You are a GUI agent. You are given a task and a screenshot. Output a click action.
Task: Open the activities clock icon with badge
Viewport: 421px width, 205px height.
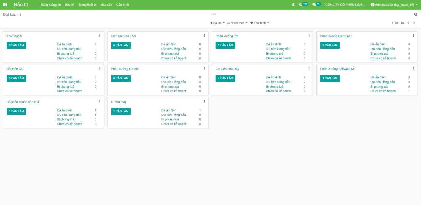(x=301, y=5)
